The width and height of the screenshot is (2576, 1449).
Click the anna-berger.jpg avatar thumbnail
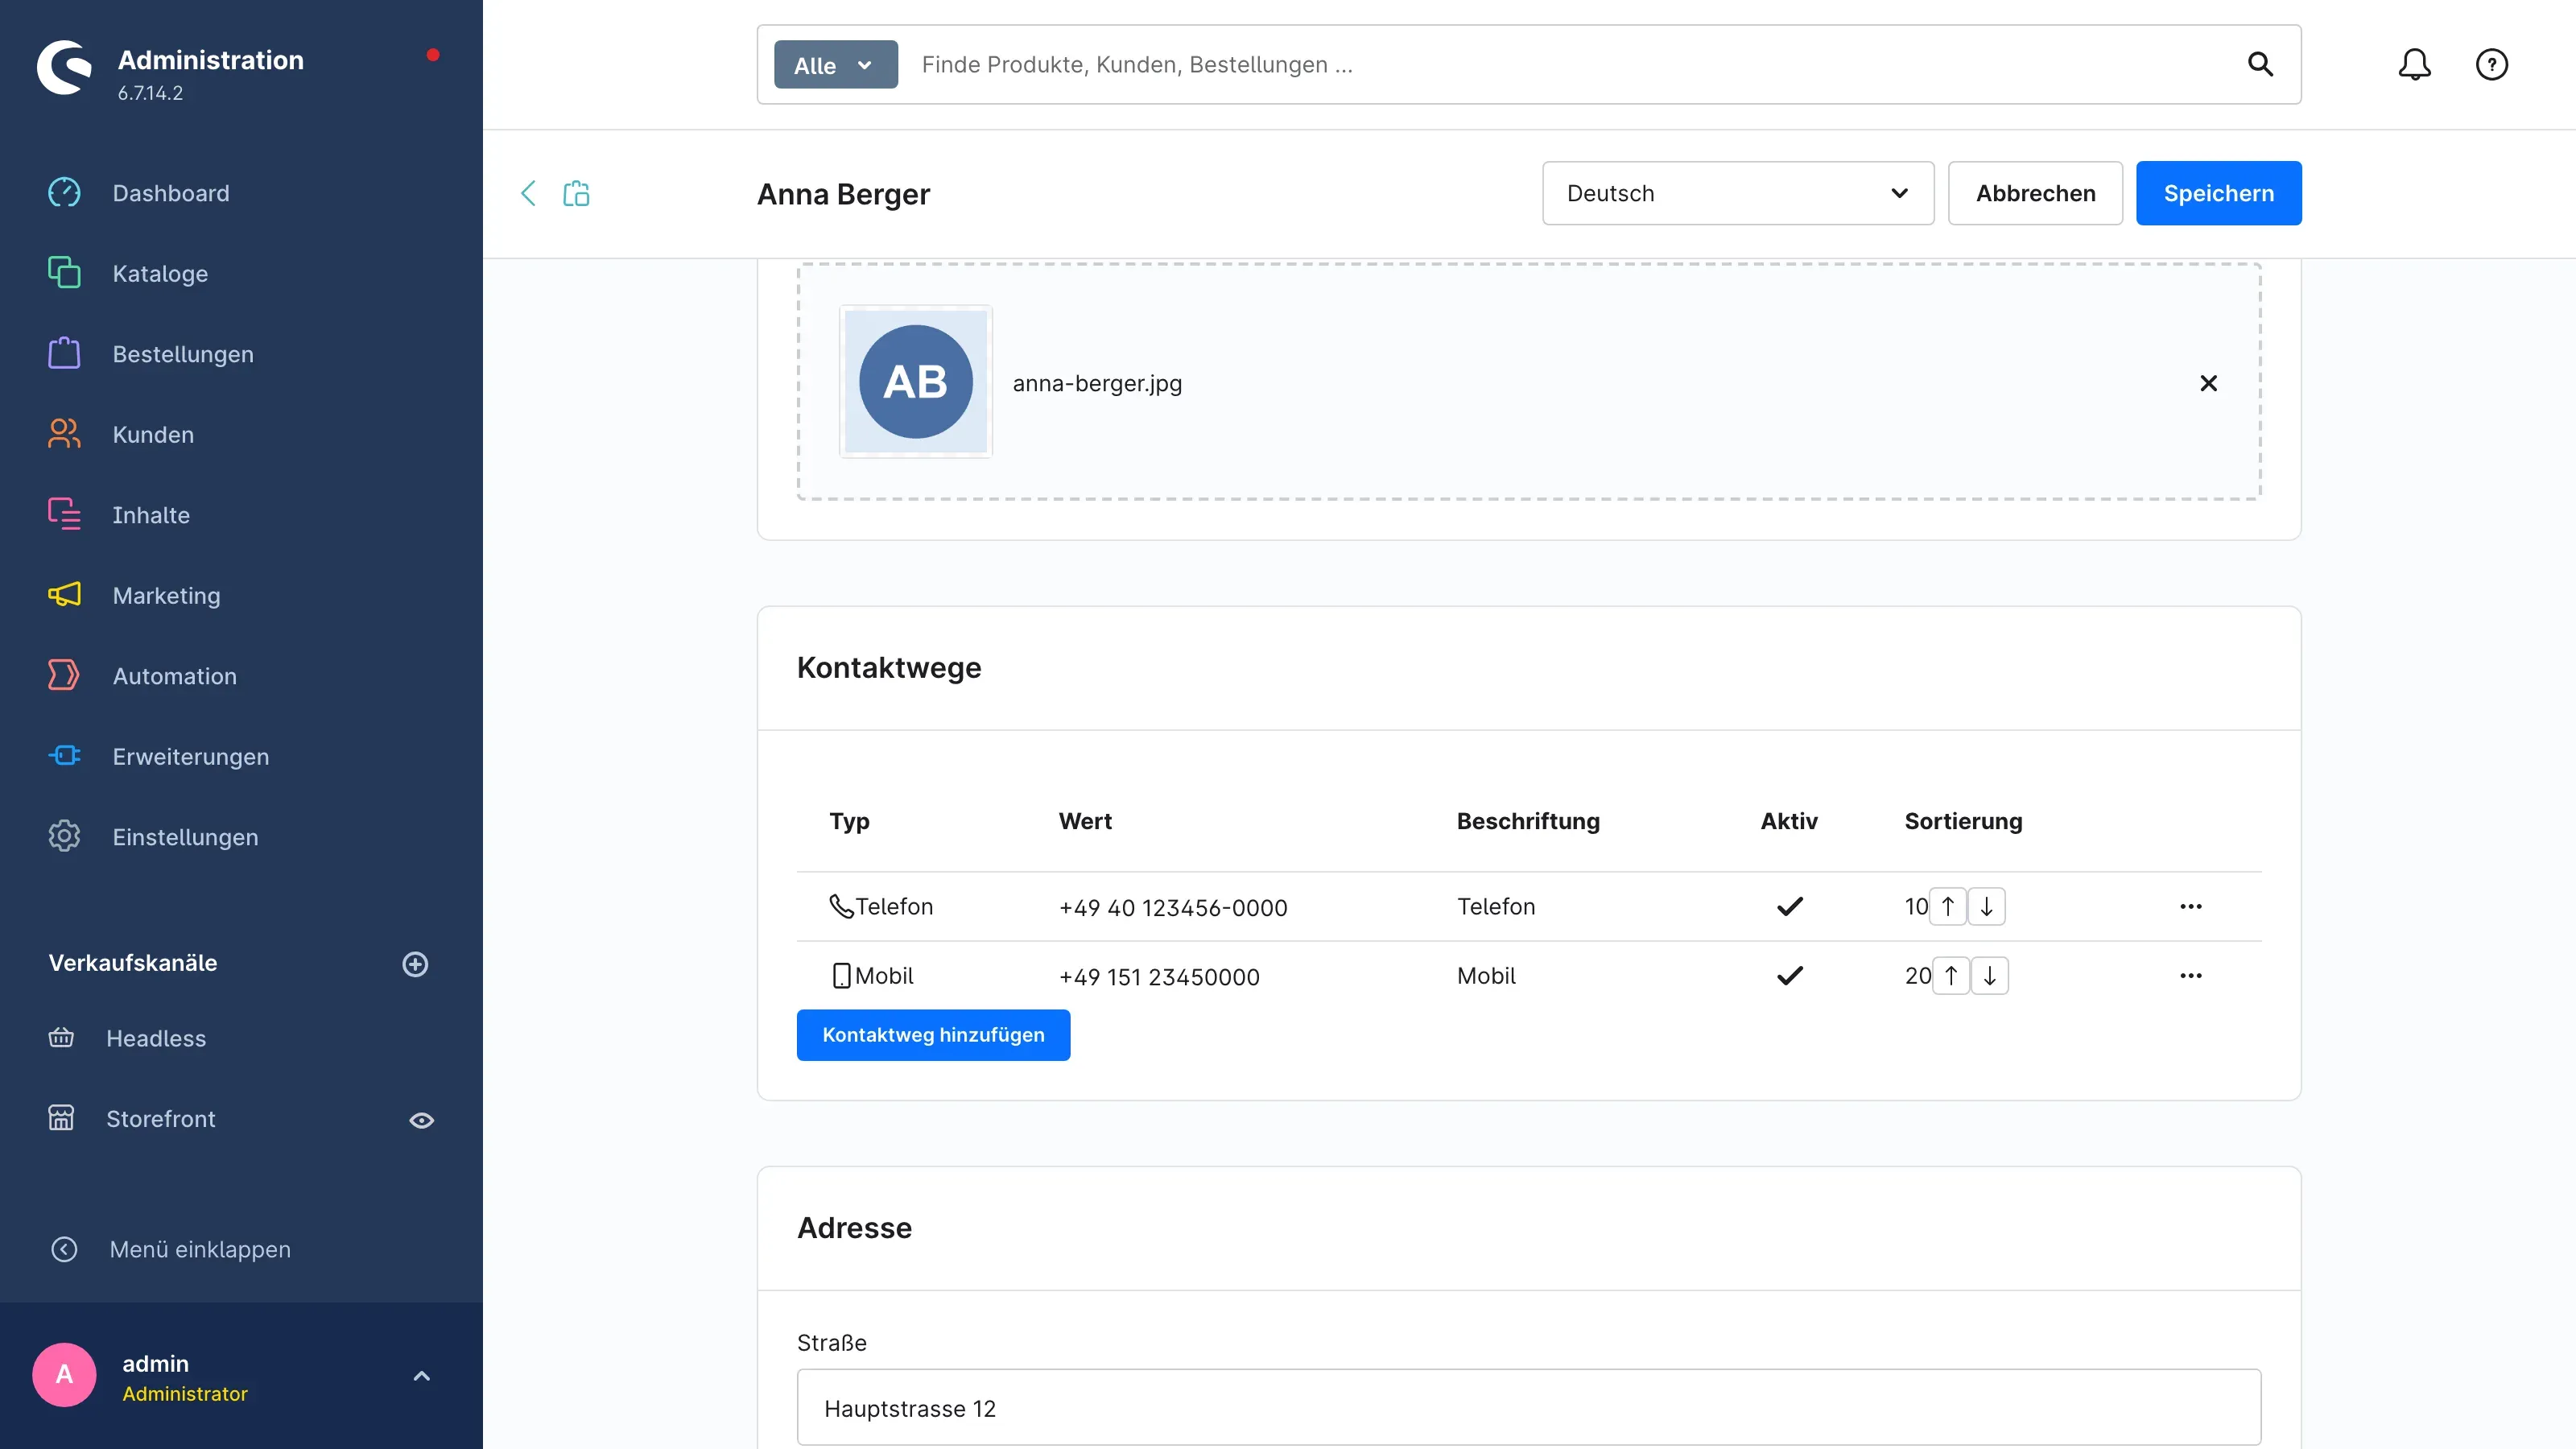click(915, 381)
